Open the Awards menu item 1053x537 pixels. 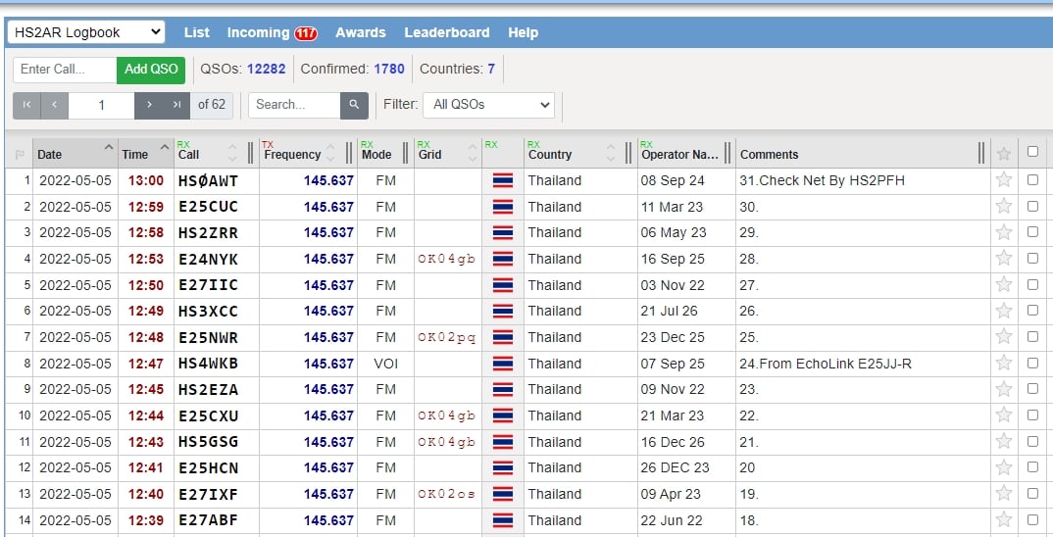click(x=361, y=32)
